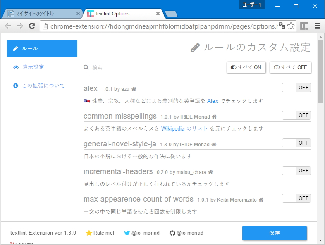Turn all rules off with すべて OFF
The height and width of the screenshot is (245, 325).
pyautogui.click(x=290, y=67)
